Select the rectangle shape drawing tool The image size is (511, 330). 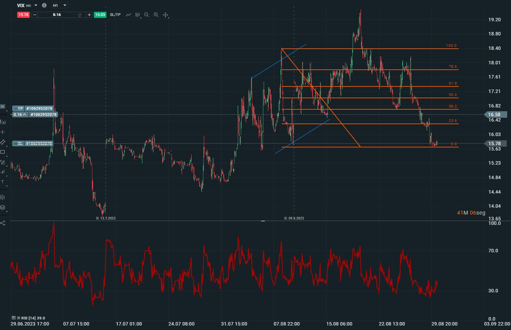pos(3,152)
